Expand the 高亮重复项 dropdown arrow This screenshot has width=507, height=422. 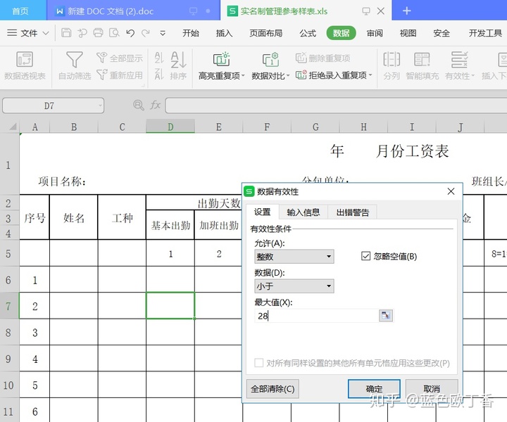coord(243,75)
